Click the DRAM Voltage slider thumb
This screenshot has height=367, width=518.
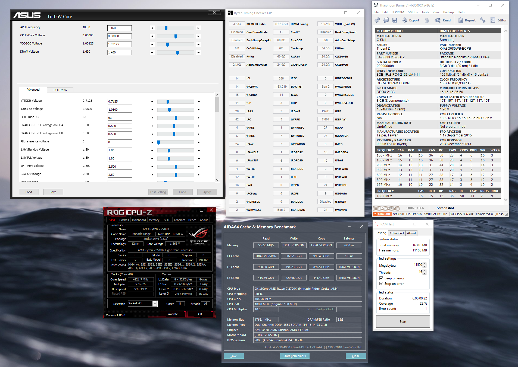click(x=177, y=53)
